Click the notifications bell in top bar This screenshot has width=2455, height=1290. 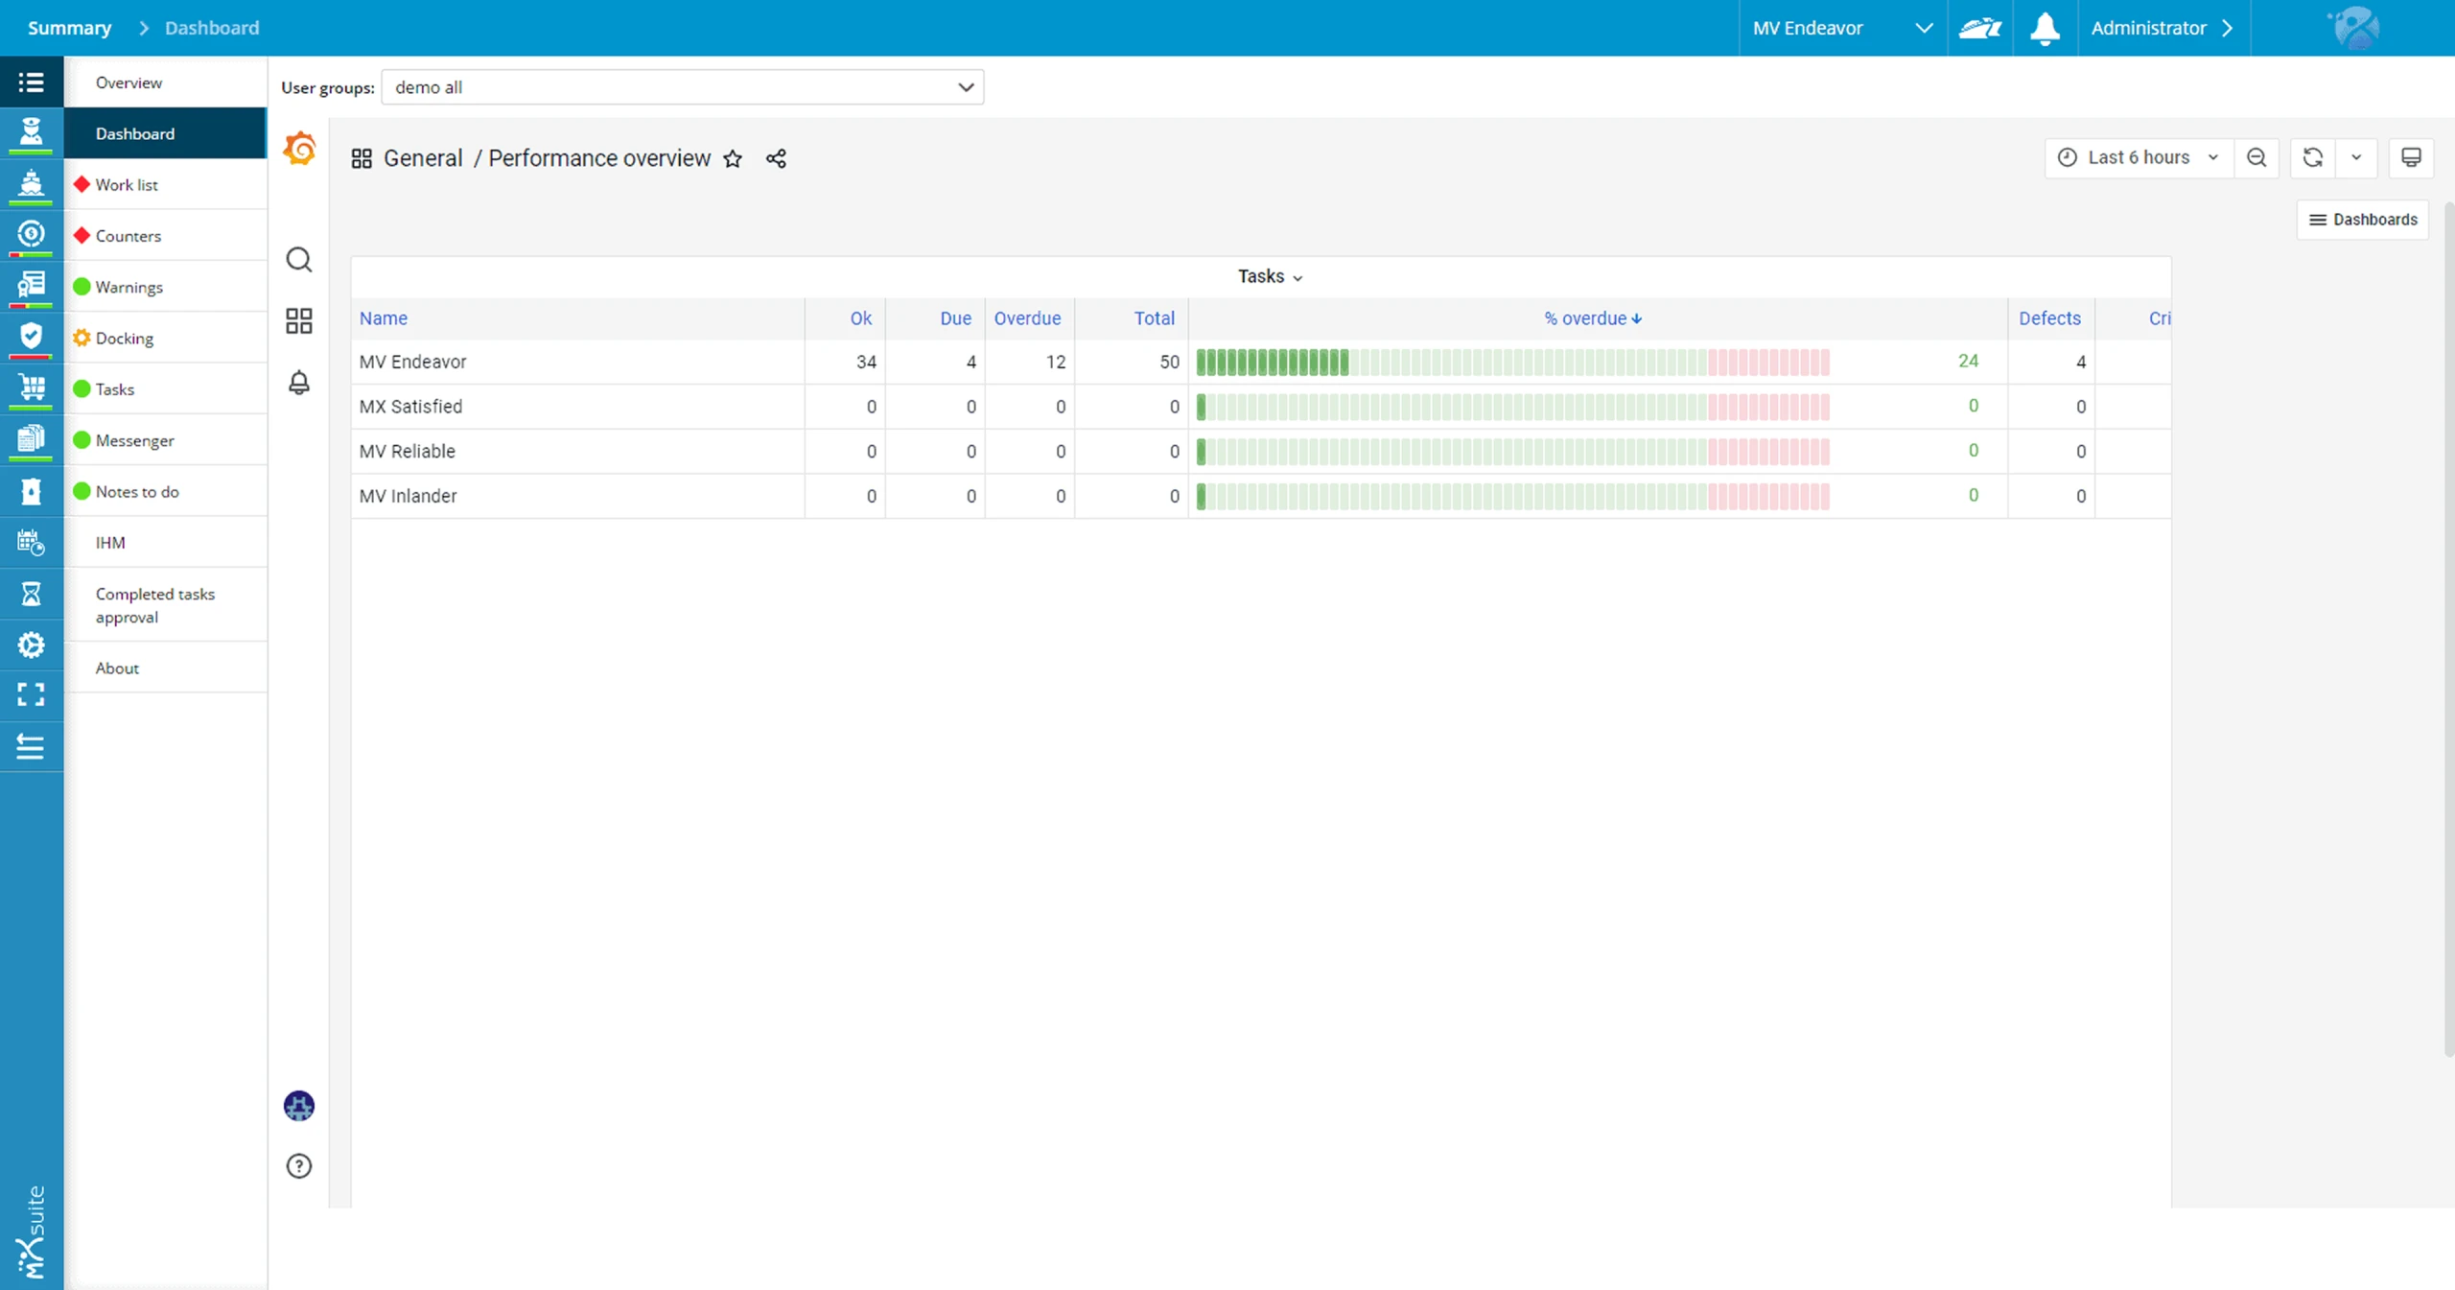tap(2046, 28)
